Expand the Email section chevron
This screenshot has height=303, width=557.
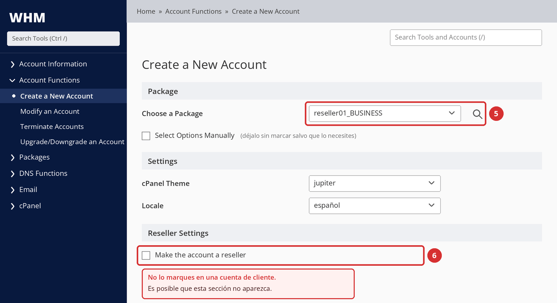pyautogui.click(x=13, y=190)
